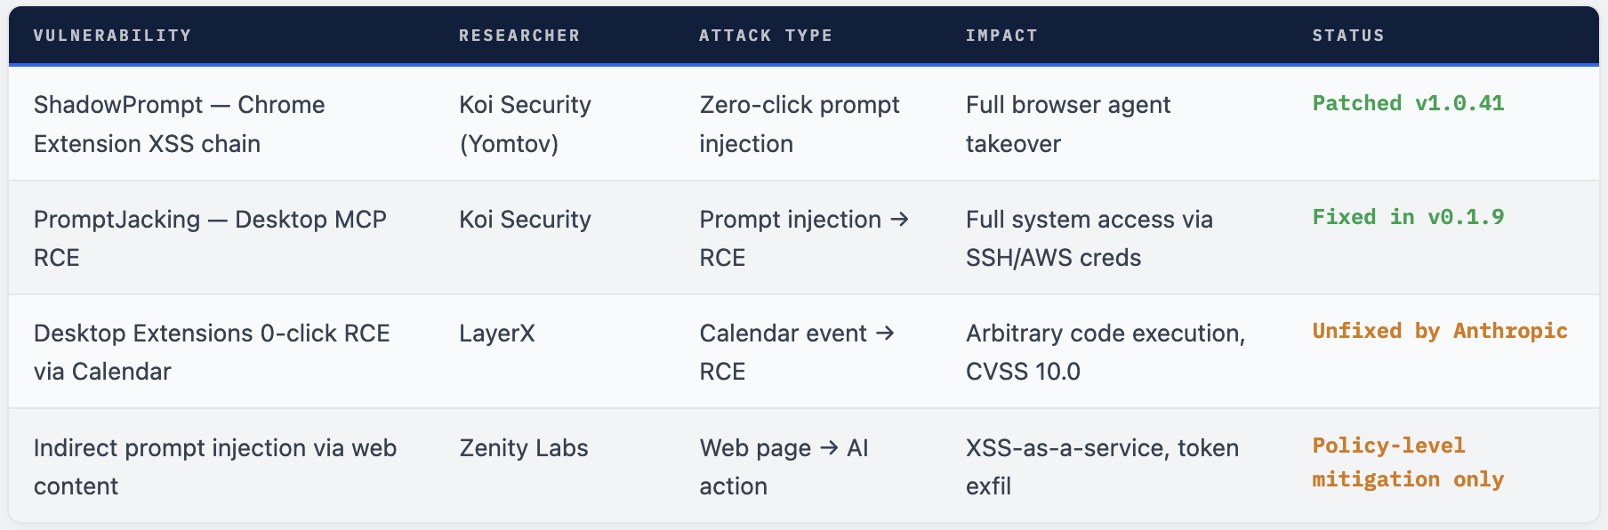Click the Unfixed by Anthropic status

pos(1440,331)
